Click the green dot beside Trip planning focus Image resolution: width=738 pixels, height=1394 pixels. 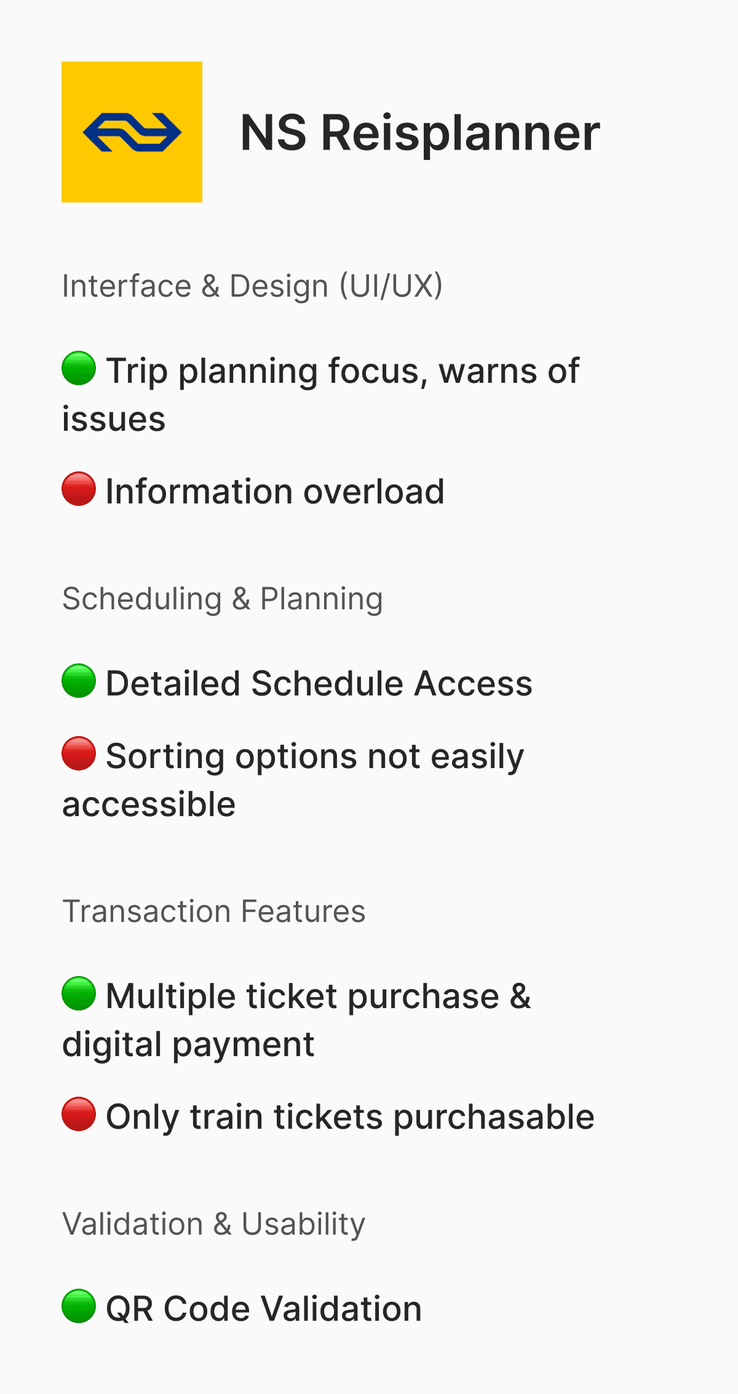click(x=79, y=368)
